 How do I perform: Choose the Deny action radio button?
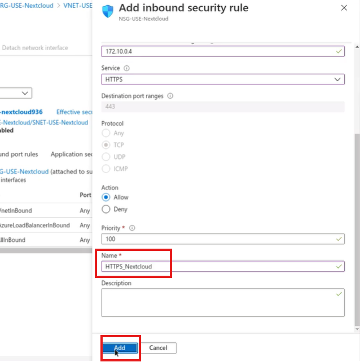pyautogui.click(x=106, y=209)
